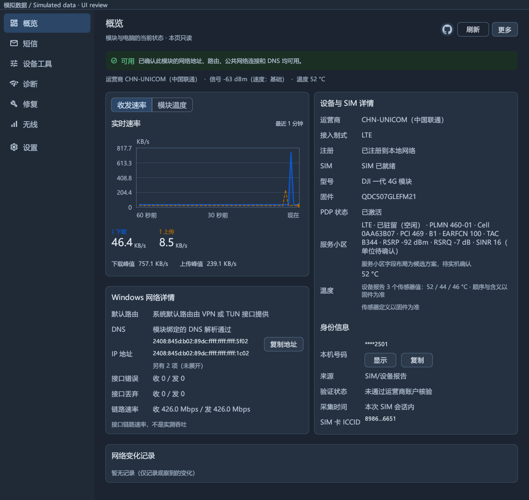Click the 刷新 button
The height and width of the screenshot is (500, 529).
pos(473,30)
